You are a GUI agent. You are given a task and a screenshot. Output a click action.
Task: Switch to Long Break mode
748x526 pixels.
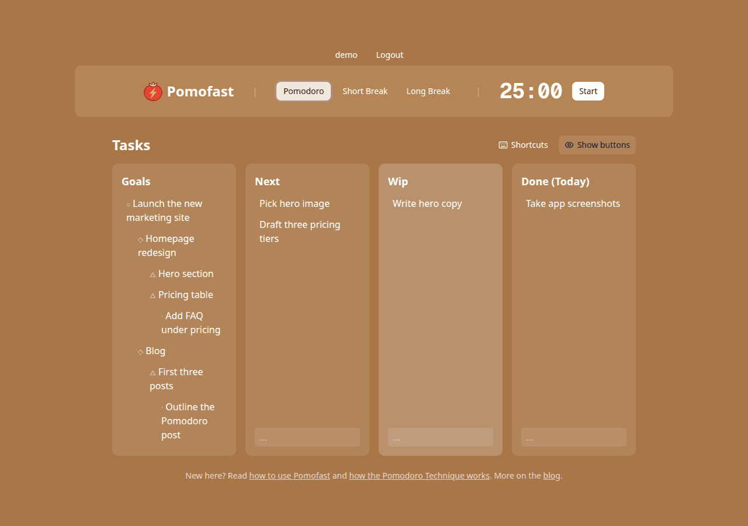428,91
